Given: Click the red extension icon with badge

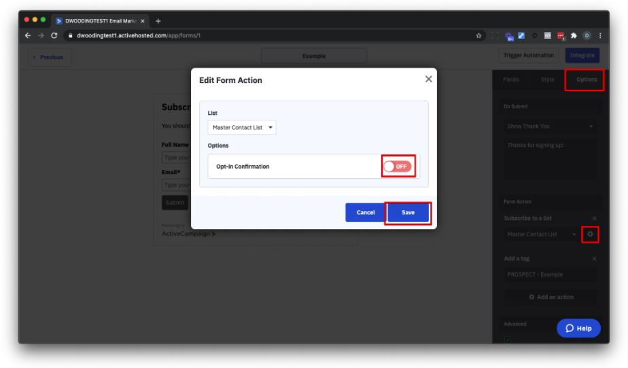Looking at the screenshot, I should 561,36.
